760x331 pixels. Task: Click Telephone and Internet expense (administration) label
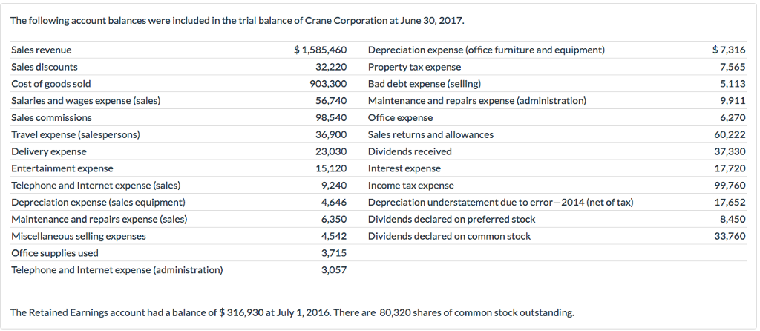pyautogui.click(x=117, y=270)
